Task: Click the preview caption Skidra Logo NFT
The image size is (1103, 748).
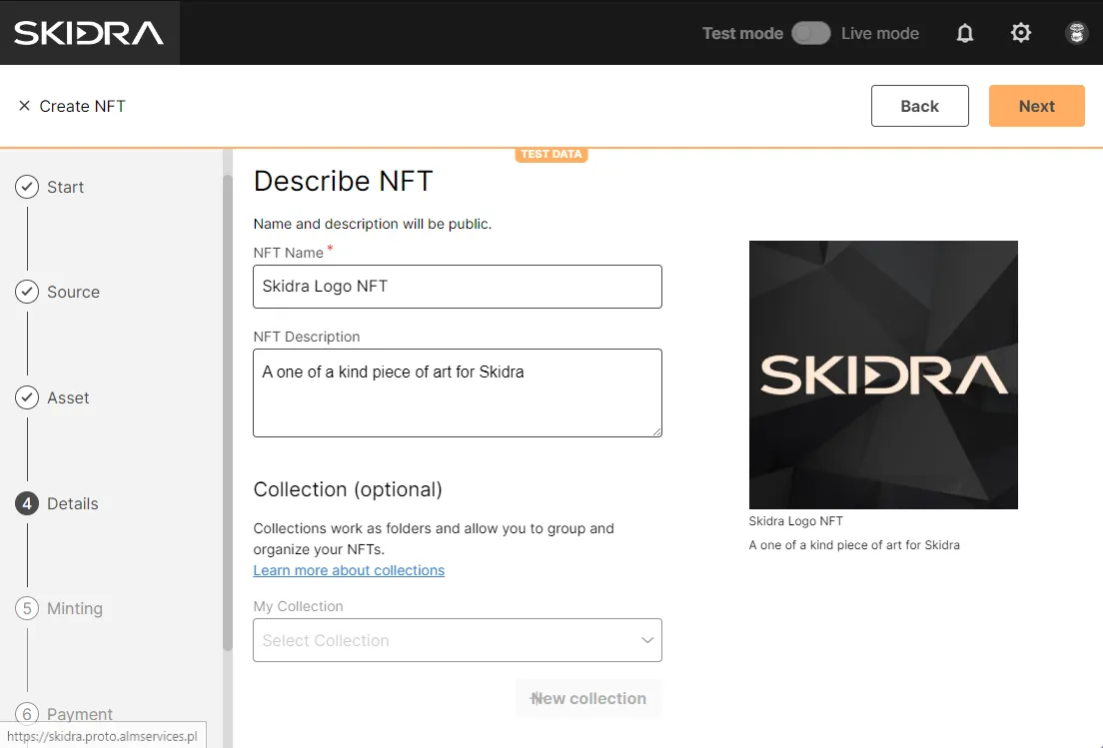Action: point(795,521)
